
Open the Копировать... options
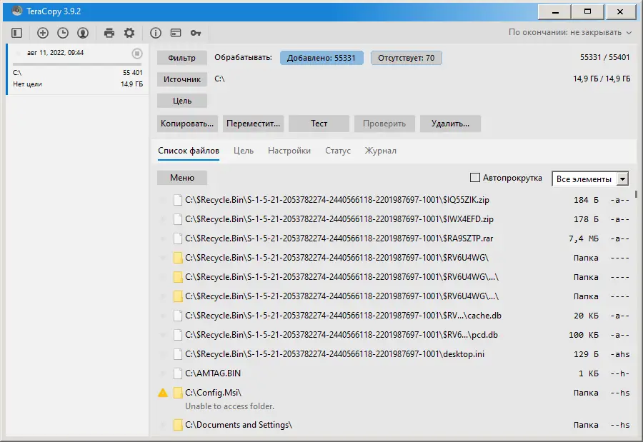187,124
